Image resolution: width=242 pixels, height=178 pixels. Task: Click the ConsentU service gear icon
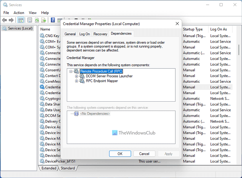(x=42, y=70)
